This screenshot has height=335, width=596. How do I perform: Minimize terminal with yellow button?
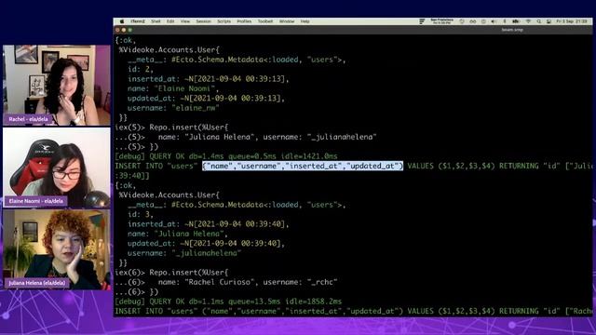point(124,30)
